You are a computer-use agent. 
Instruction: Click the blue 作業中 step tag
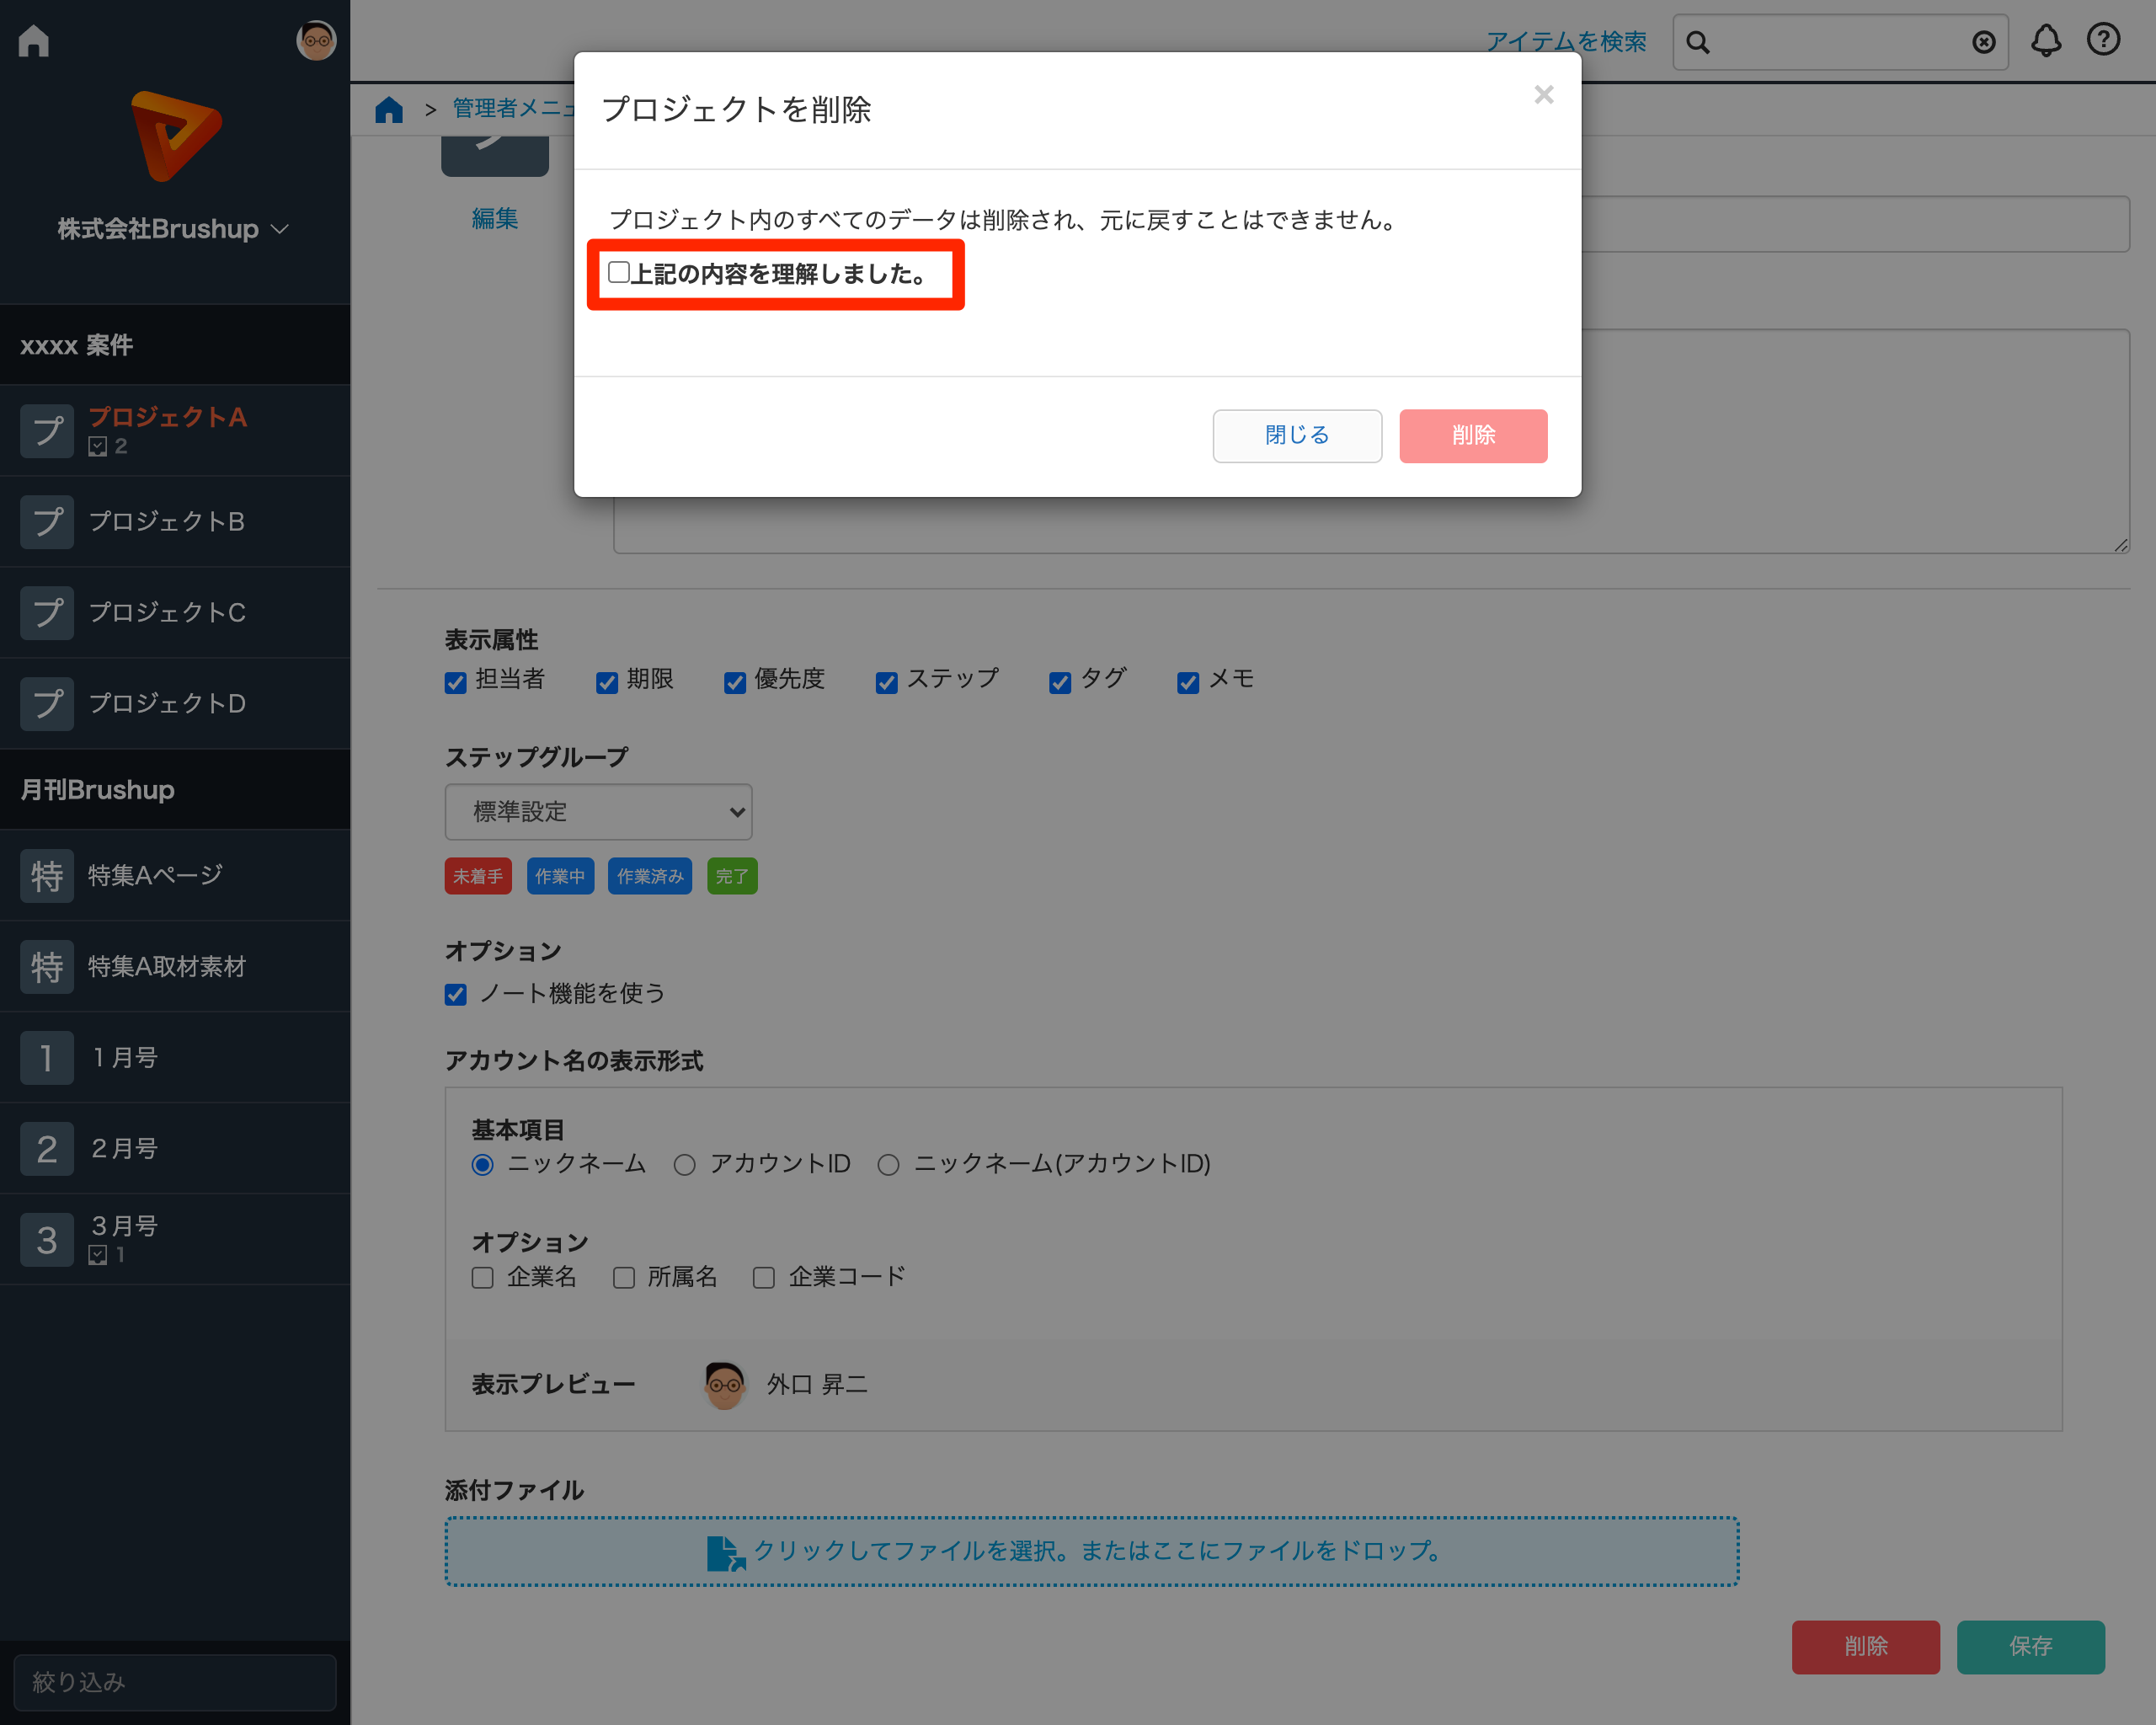(x=560, y=876)
